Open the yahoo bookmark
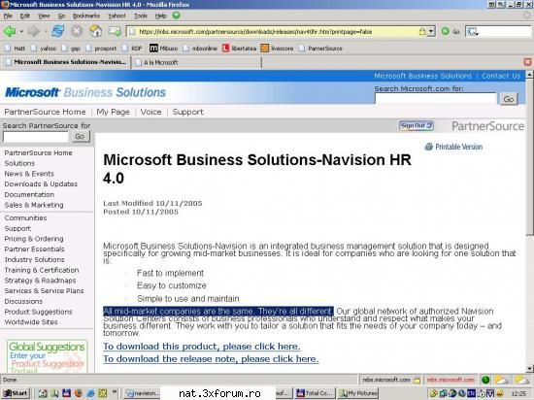This screenshot has height=400, width=534. point(44,49)
